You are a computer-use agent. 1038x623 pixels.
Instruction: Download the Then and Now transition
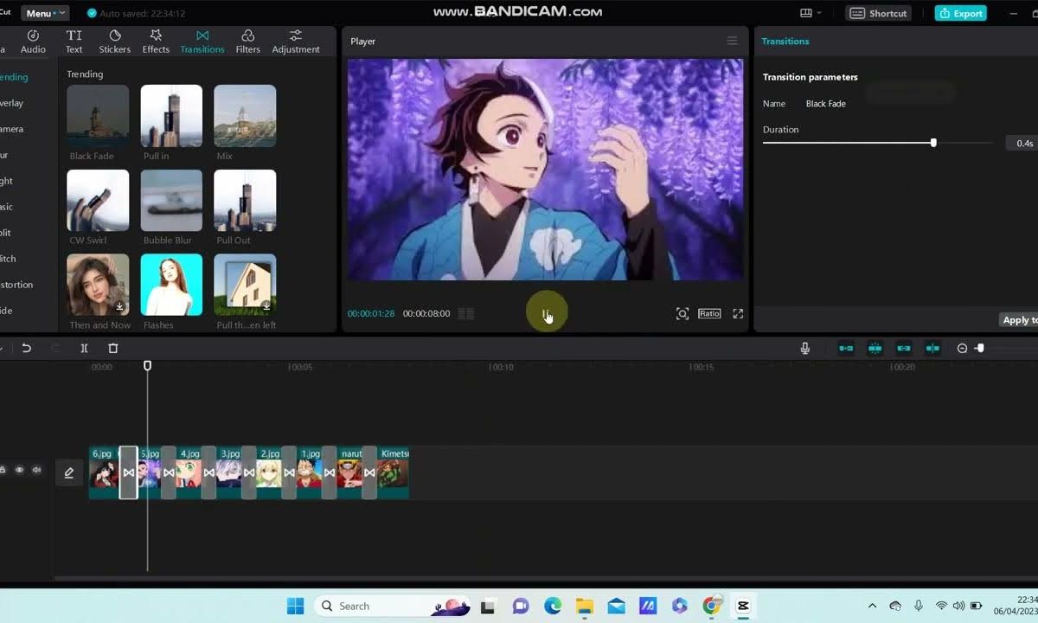point(120,306)
